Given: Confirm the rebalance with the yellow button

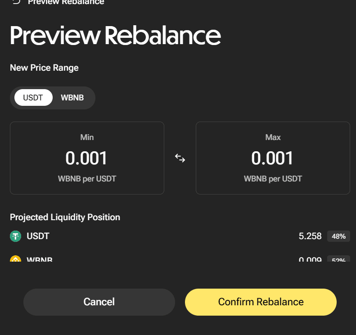Looking at the screenshot, I should [261, 302].
